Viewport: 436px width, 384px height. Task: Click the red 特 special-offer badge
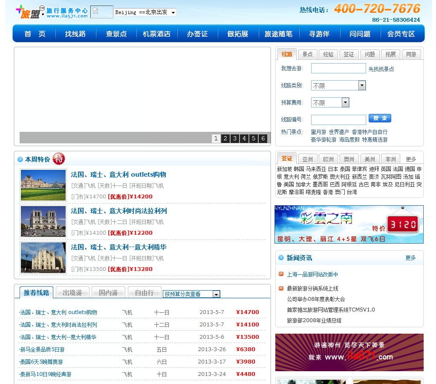point(59,159)
